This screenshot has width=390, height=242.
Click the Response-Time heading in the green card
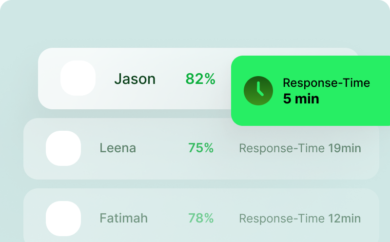pyautogui.click(x=326, y=83)
